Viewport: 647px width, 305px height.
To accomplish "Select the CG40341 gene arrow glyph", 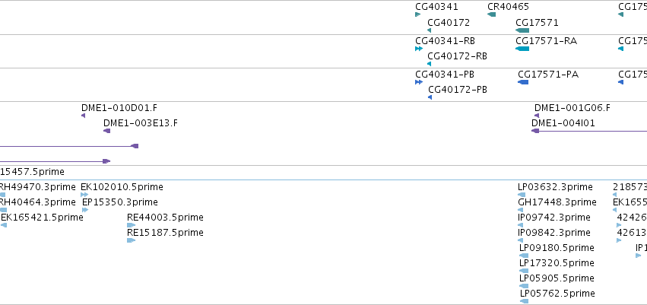I will (x=417, y=14).
